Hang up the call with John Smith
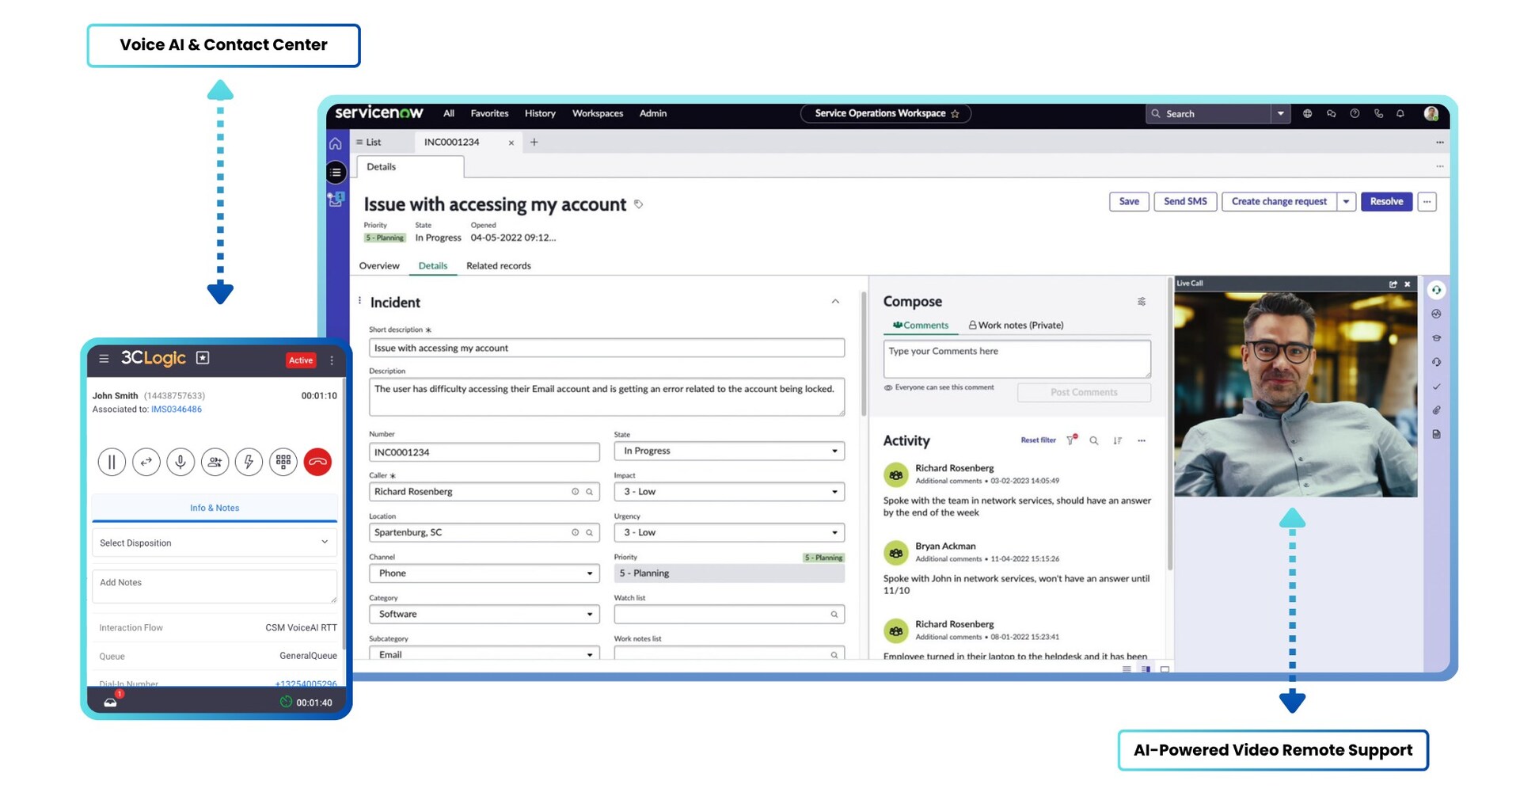 click(317, 462)
